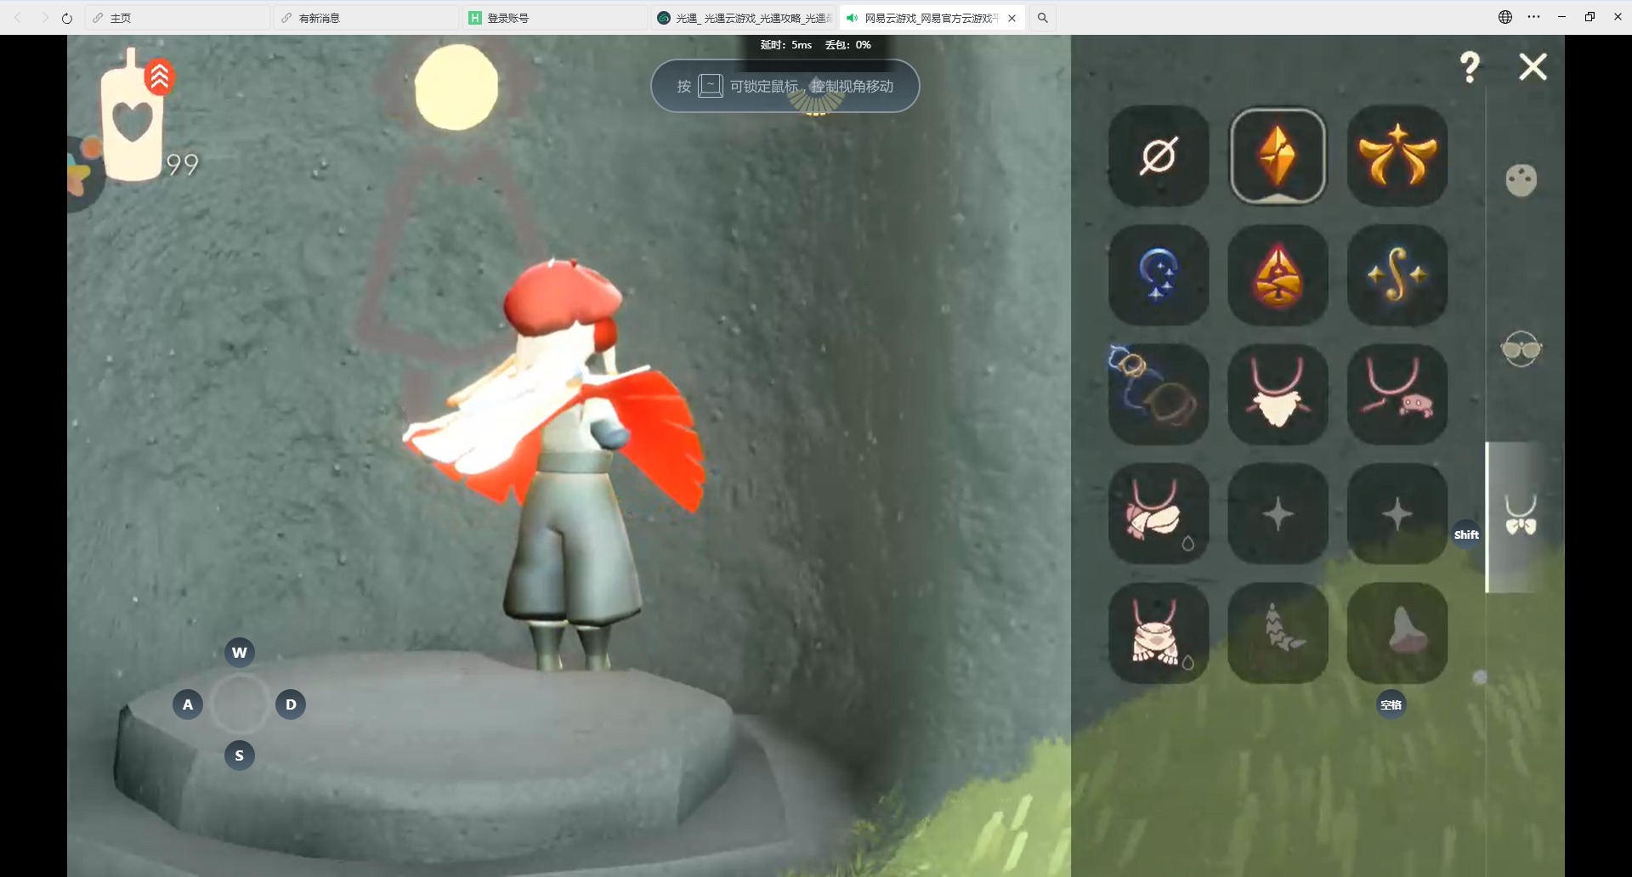Close the outfit selection panel

coord(1533,66)
